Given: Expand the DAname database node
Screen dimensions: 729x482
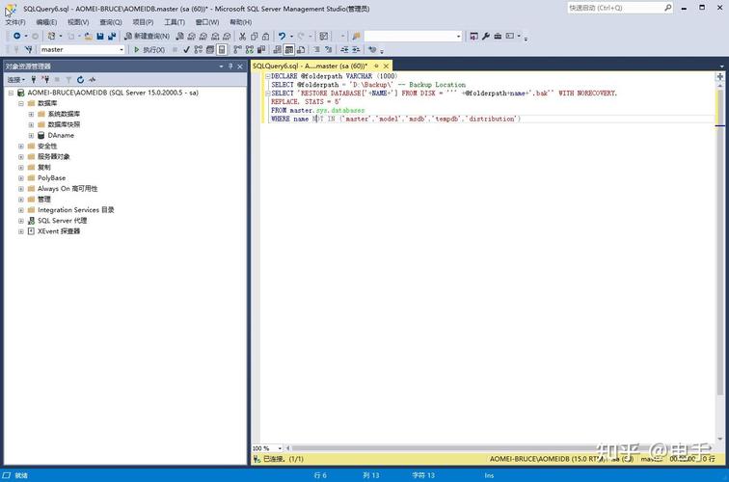Looking at the screenshot, I should click(31, 136).
